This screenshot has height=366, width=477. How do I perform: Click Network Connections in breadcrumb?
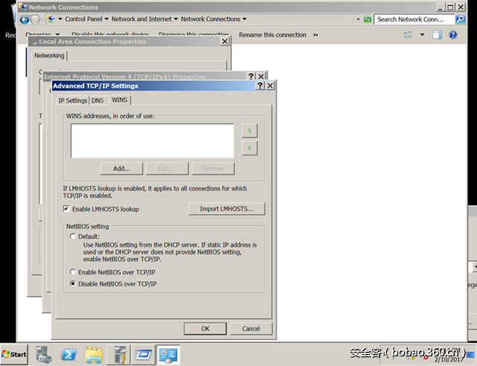tap(210, 19)
